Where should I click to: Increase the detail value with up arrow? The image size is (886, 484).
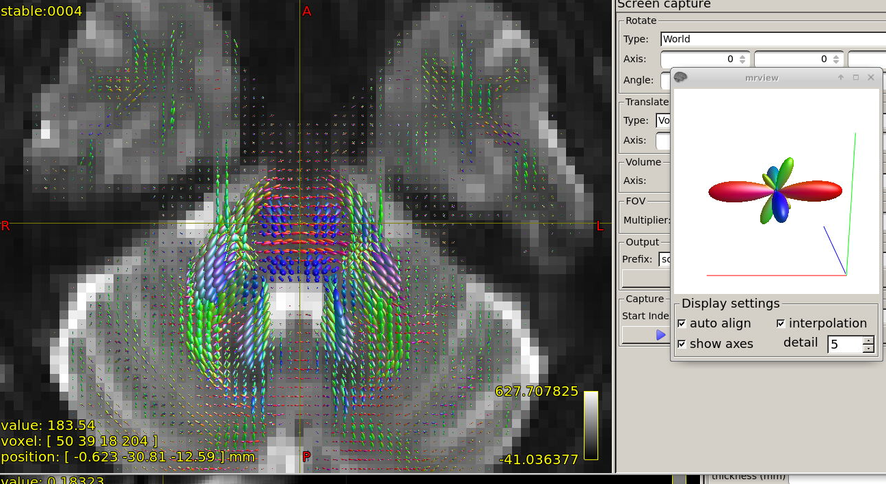868,340
